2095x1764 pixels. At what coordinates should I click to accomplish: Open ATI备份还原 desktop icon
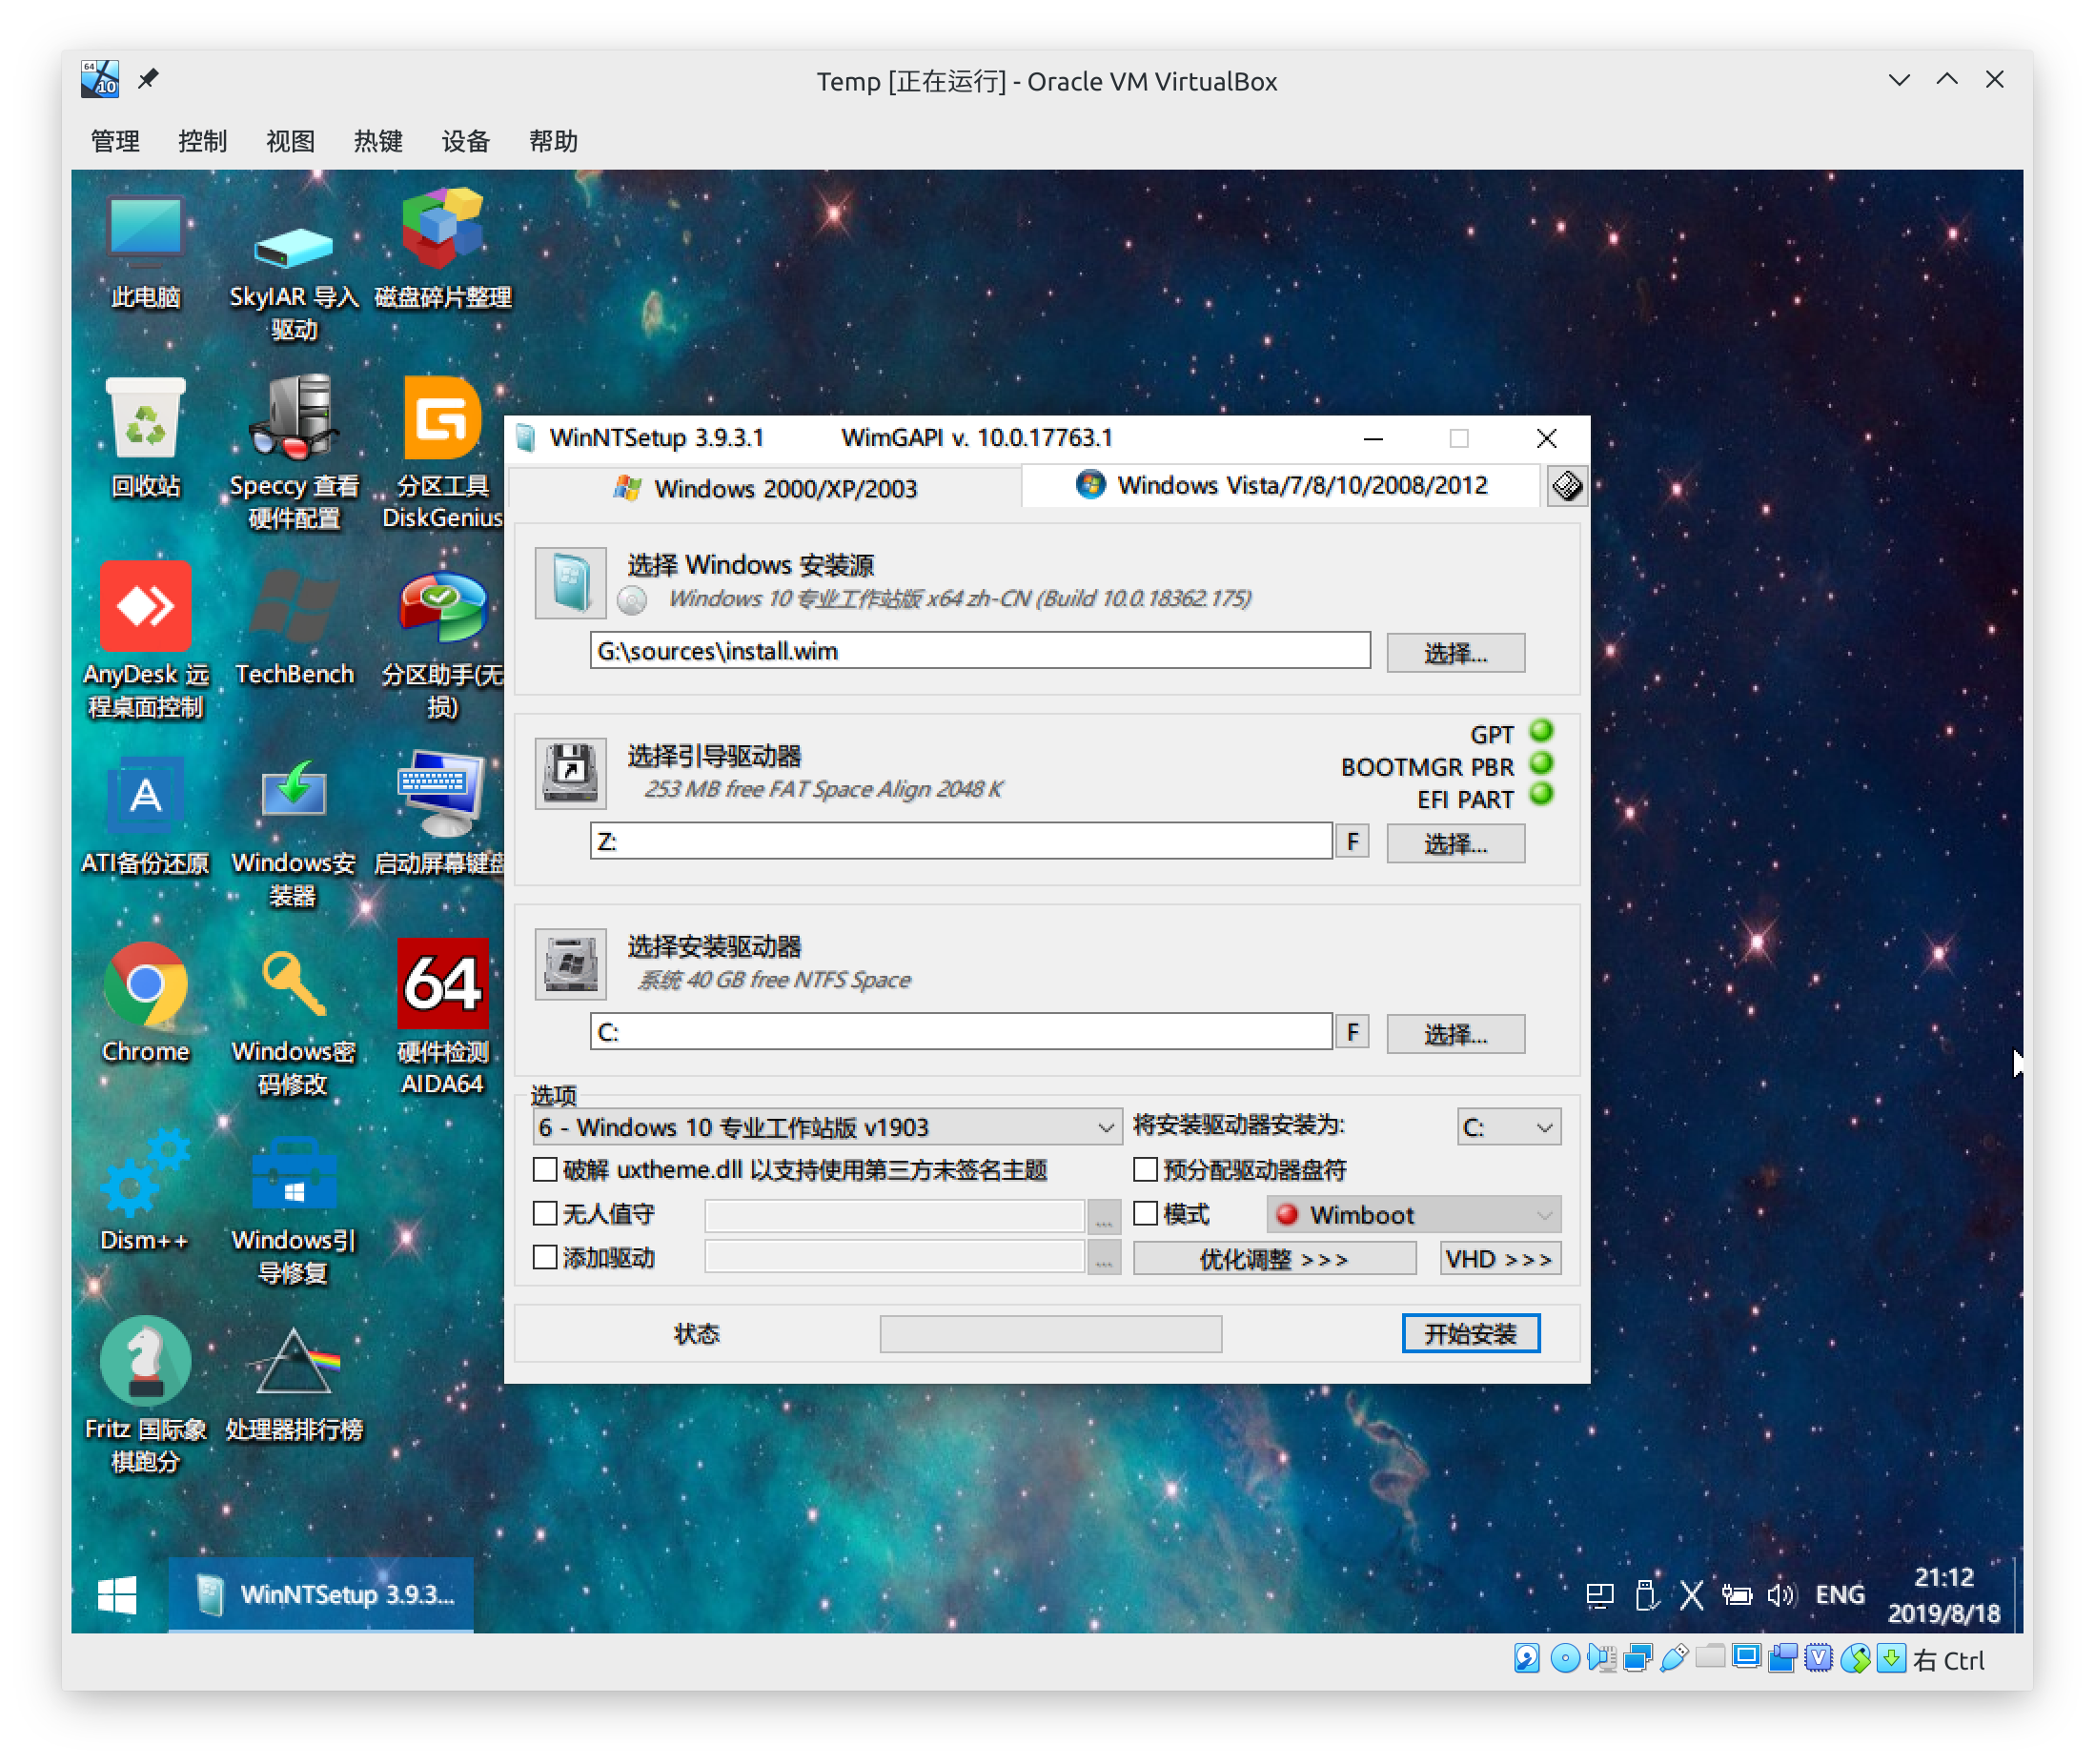145,817
